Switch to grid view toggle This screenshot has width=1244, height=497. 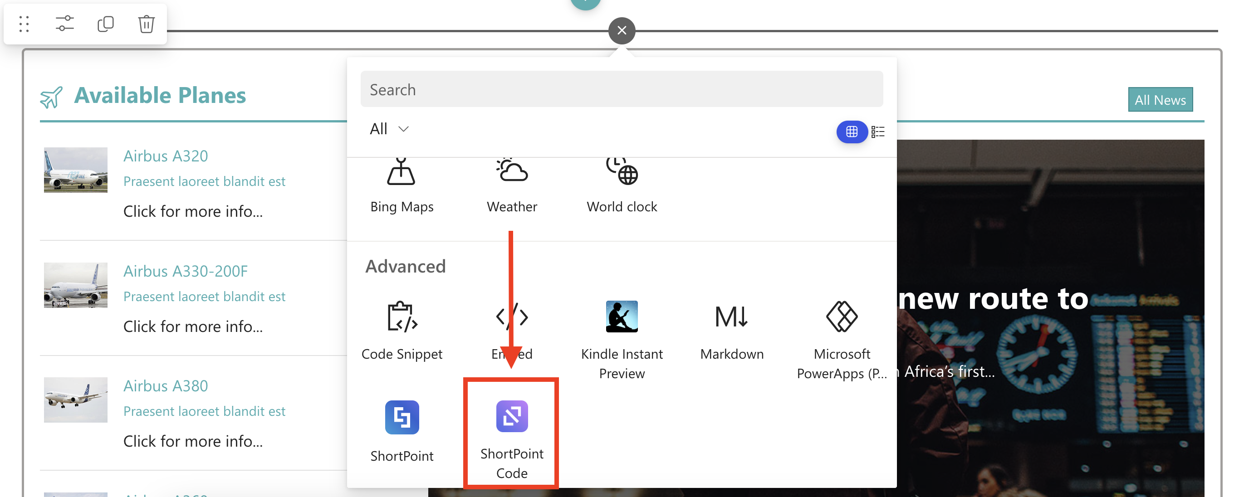coord(852,131)
